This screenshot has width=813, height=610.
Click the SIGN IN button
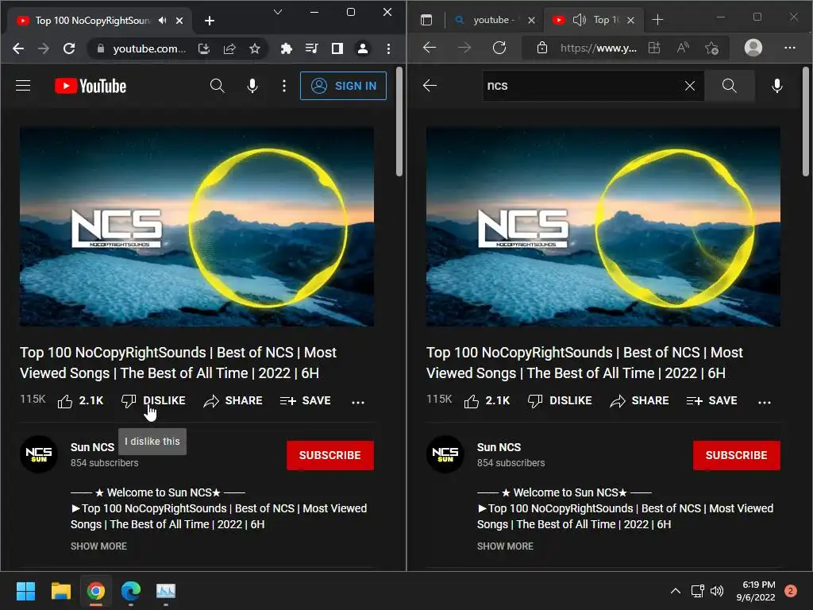(x=343, y=86)
